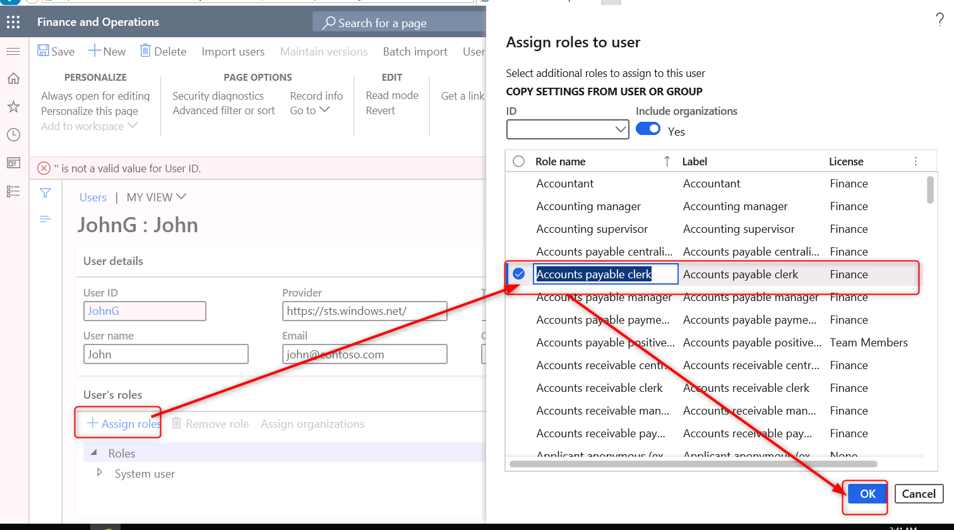Select the radio circle in the header row
This screenshot has height=530, width=954.
518,161
